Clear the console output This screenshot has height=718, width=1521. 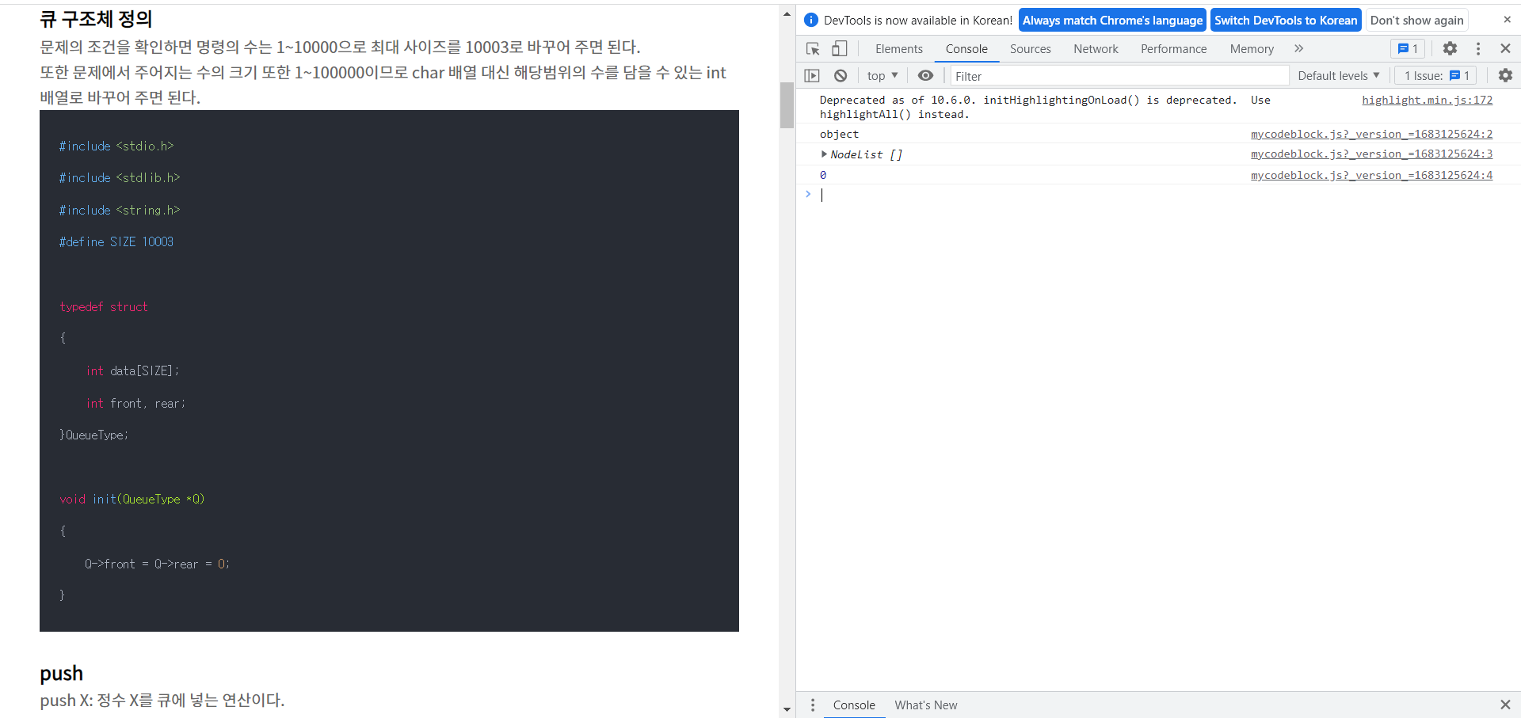tap(840, 75)
